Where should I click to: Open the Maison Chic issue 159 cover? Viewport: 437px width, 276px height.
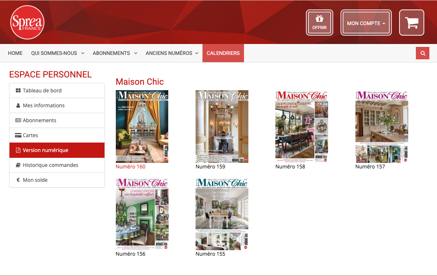(222, 126)
